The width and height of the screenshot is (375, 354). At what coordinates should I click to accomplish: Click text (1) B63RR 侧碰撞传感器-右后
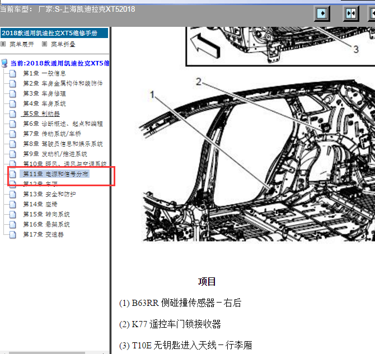(x=180, y=303)
